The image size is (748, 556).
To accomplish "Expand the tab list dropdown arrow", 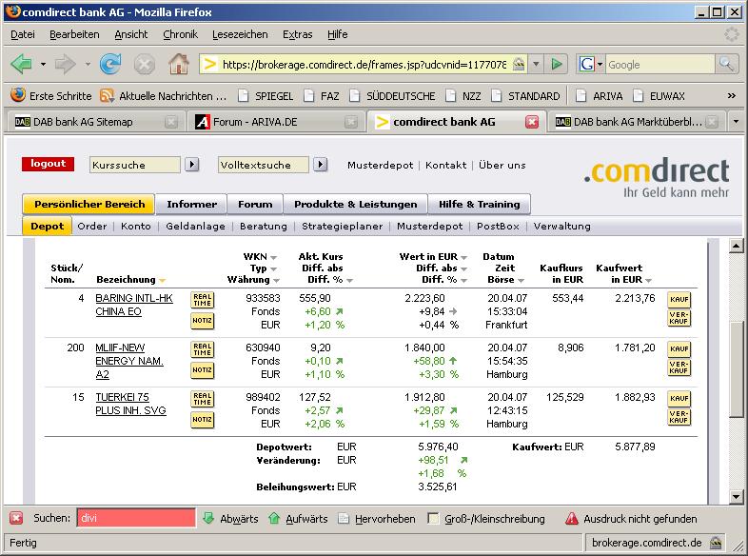I will [735, 122].
